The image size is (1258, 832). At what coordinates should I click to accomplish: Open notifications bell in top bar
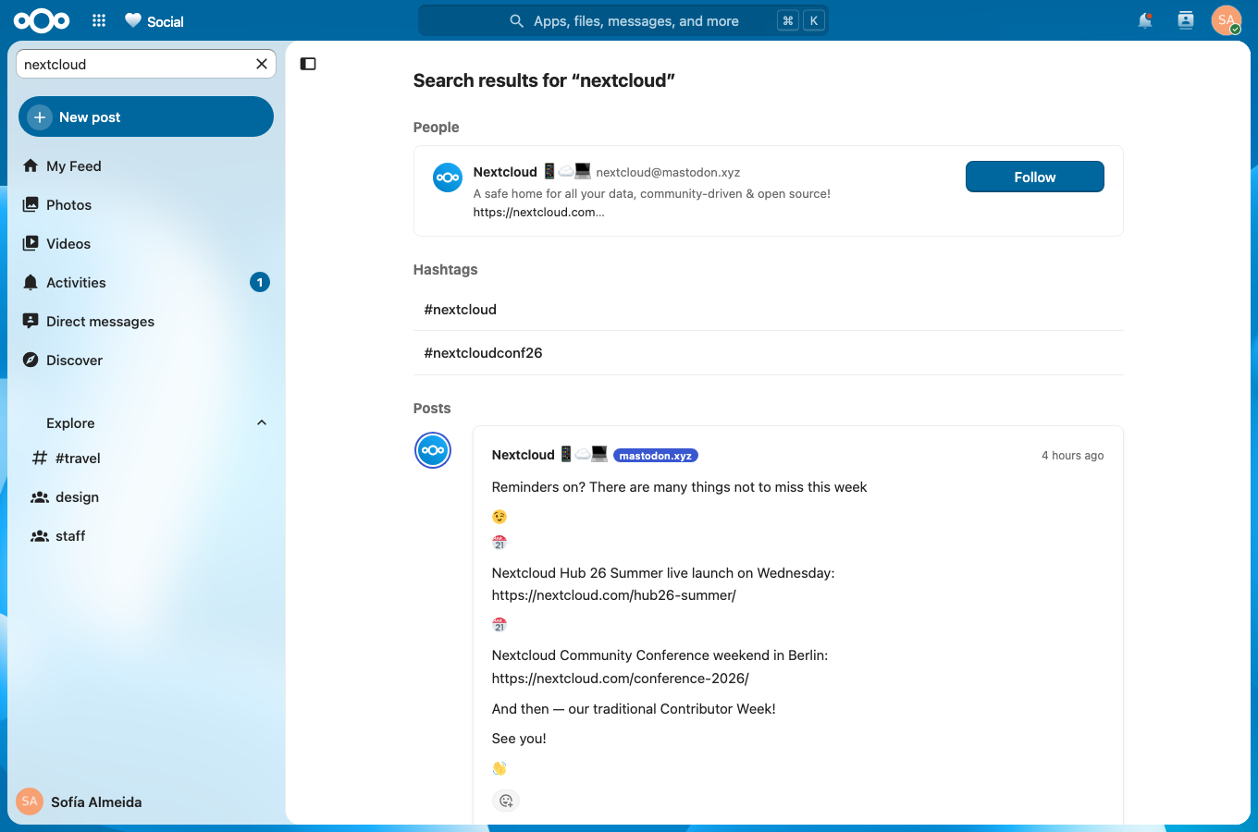pyautogui.click(x=1145, y=20)
